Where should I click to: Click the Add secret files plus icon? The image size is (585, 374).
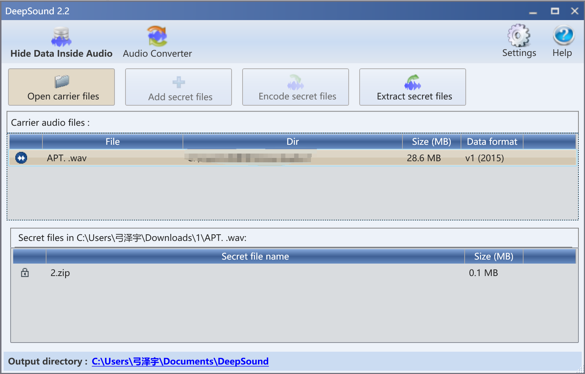179,82
